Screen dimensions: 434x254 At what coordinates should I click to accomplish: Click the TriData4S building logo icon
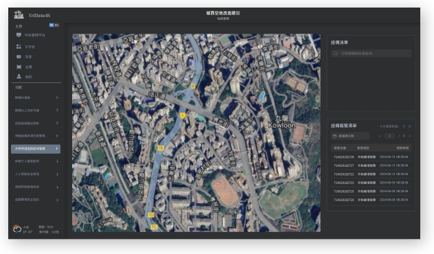pyautogui.click(x=19, y=14)
